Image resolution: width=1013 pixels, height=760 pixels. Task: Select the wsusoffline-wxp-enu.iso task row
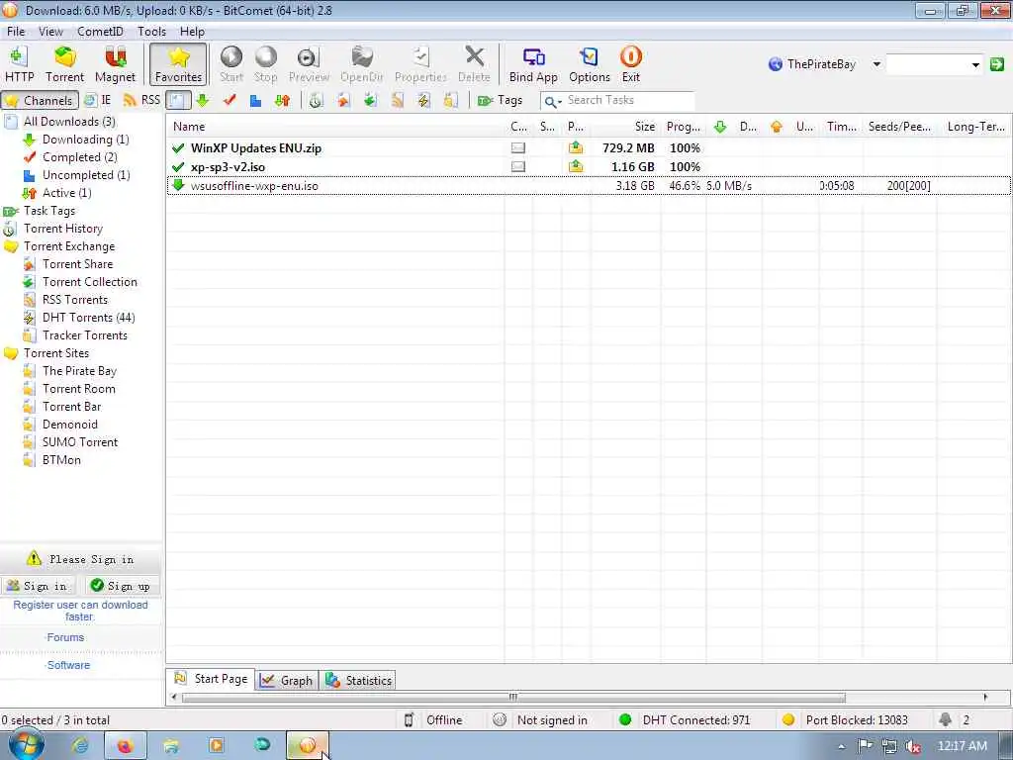pos(589,185)
